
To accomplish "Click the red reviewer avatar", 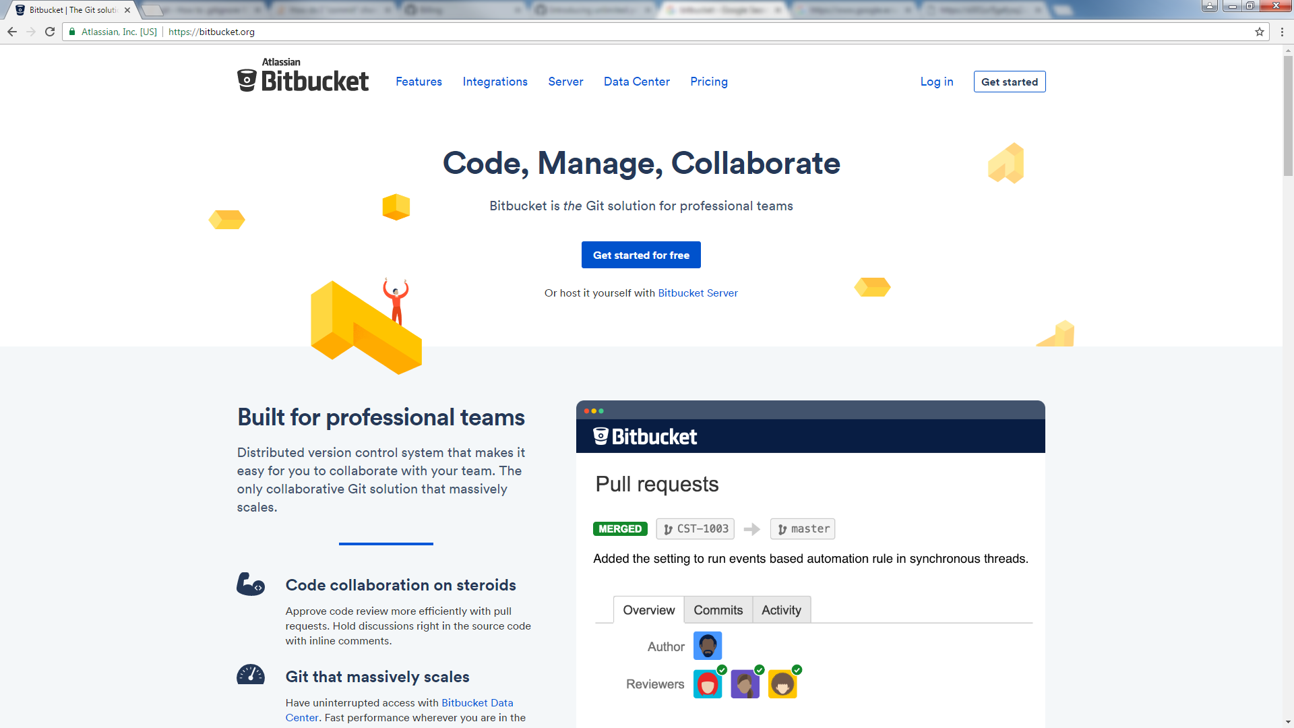I will [x=707, y=684].
